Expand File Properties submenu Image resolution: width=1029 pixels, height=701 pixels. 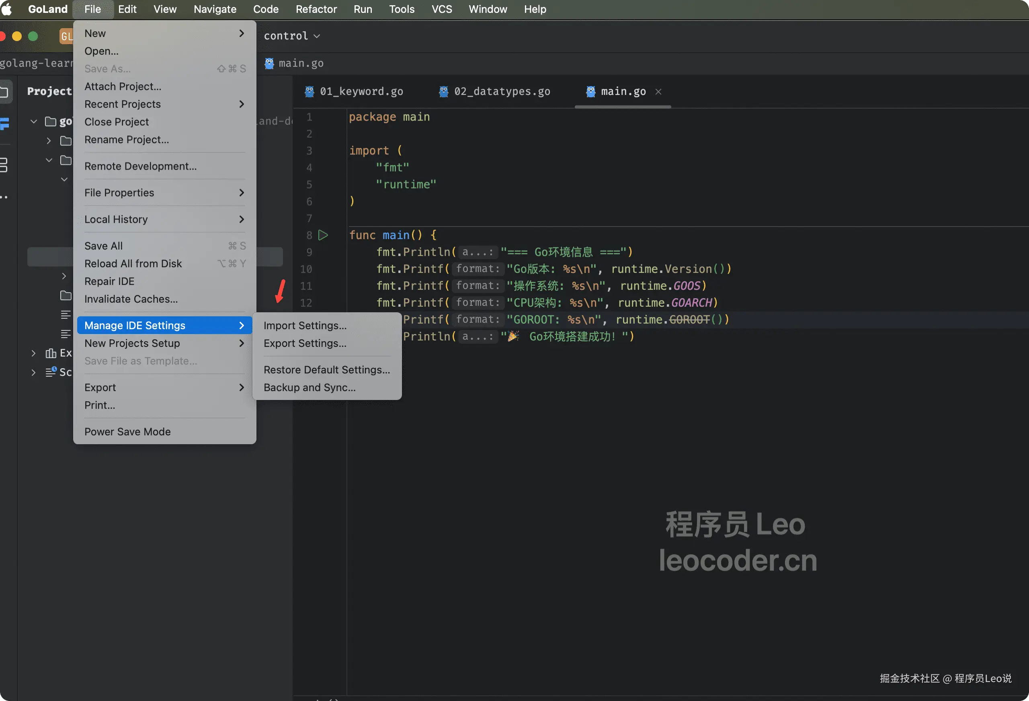pyautogui.click(x=164, y=193)
